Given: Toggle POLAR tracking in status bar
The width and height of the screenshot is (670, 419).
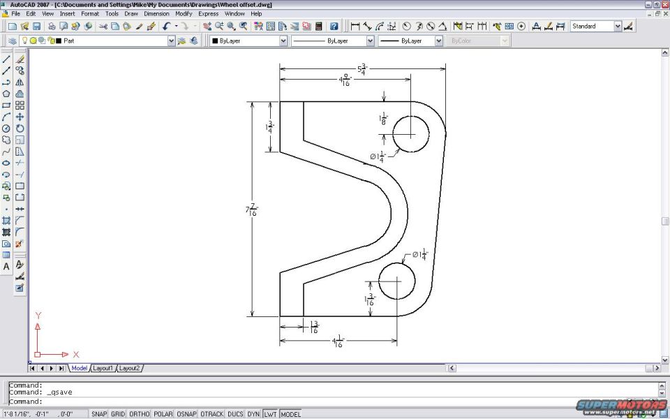Looking at the screenshot, I should [163, 414].
